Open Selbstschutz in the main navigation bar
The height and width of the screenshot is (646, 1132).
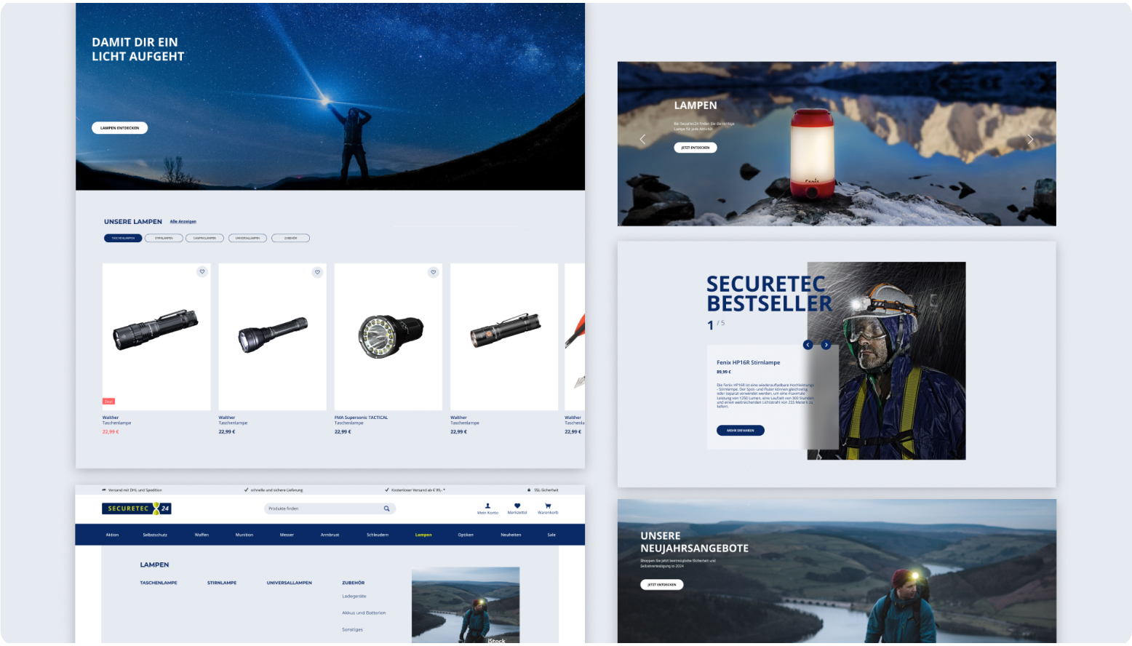click(x=155, y=535)
